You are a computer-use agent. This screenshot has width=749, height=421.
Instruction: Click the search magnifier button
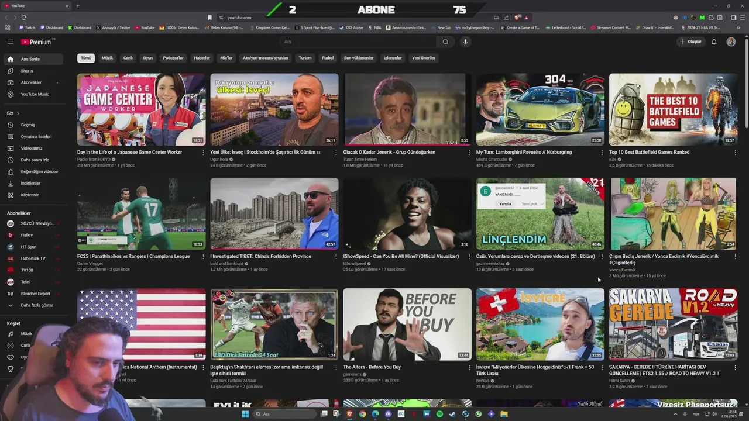[445, 42]
